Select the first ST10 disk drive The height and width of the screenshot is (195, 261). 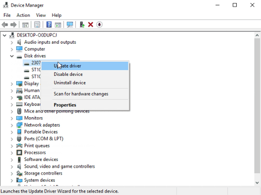[36, 70]
